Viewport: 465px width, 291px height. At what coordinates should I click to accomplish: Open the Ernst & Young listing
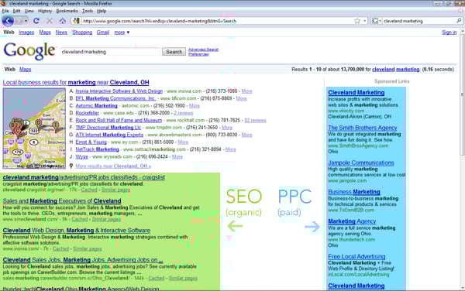(91, 142)
